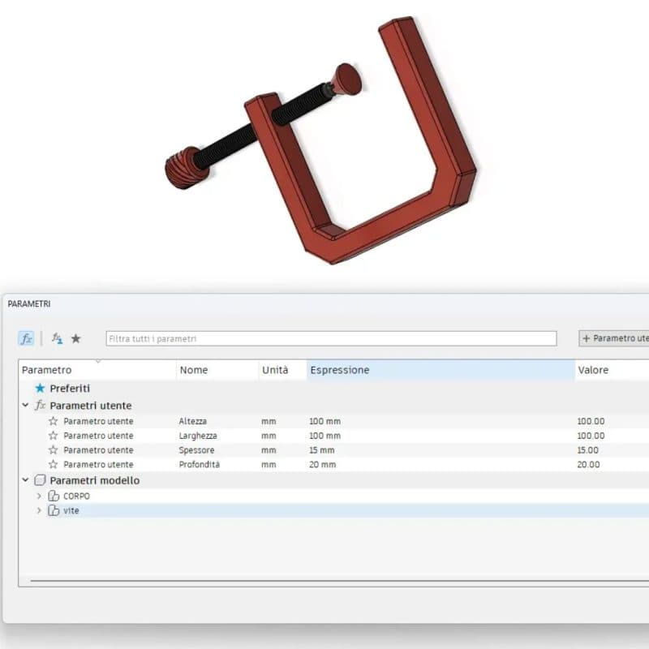Collapse the Parametri modello section

[24, 479]
